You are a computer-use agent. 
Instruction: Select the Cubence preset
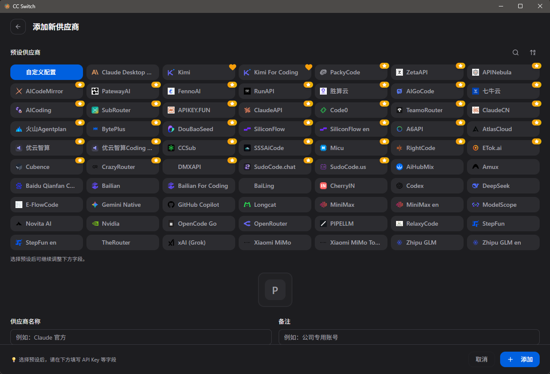46,167
